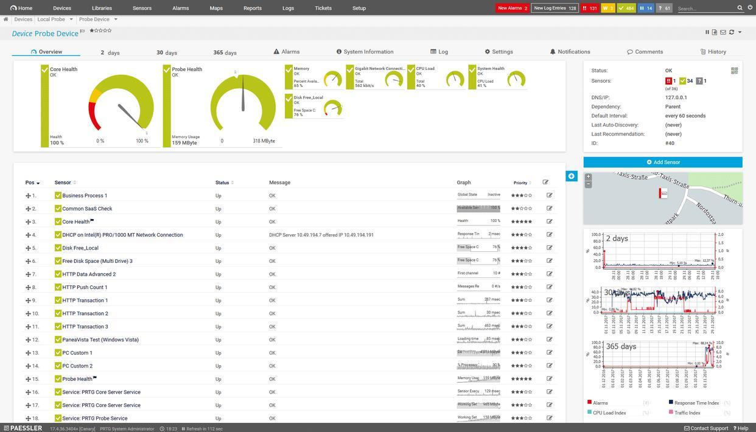Toggle the status check of Core Health row
The image size is (756, 432).
(x=58, y=221)
